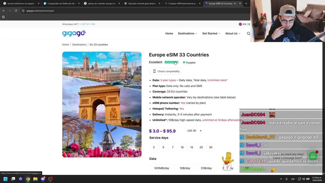Open Google Chrome from the taskbar
Viewport: 325px width, 183px height.
pos(28,179)
